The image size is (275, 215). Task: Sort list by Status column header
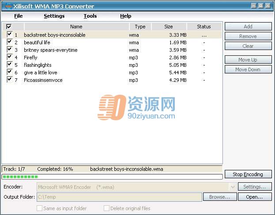point(204,27)
